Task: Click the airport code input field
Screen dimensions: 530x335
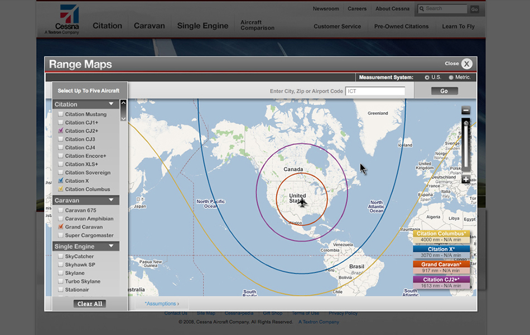Action: click(x=375, y=91)
